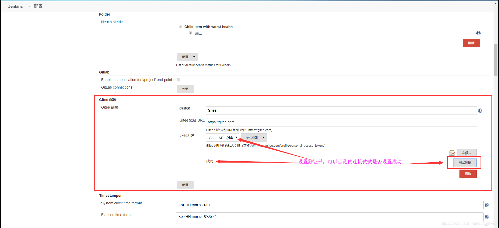This screenshot has width=499, height=228.
Task: Focus the System clock time format field
Action: (330, 205)
